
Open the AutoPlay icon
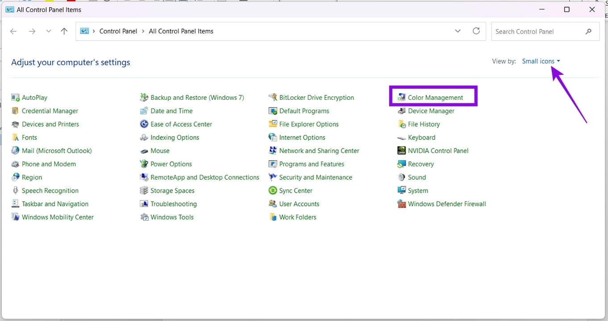point(15,98)
